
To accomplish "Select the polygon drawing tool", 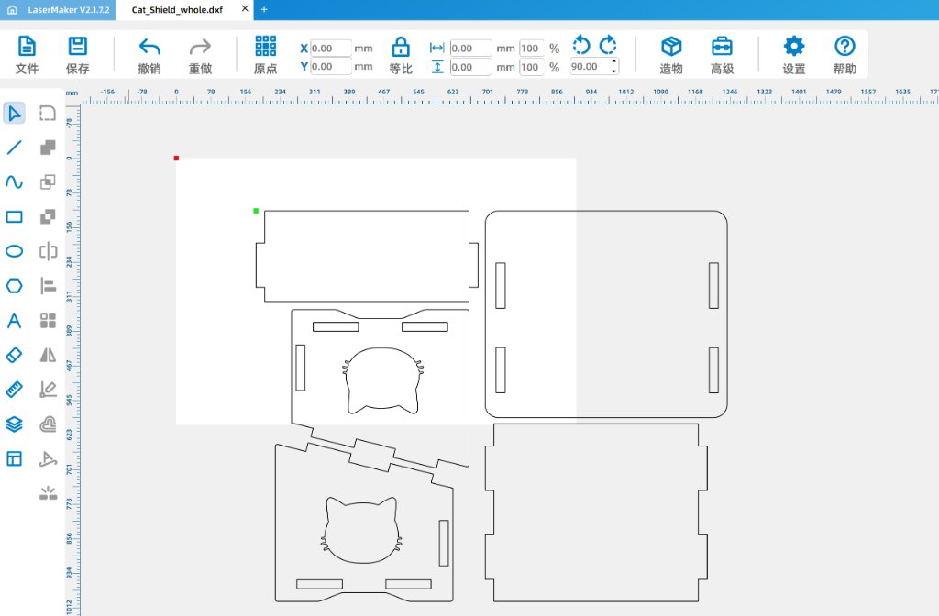I will pyautogui.click(x=13, y=285).
